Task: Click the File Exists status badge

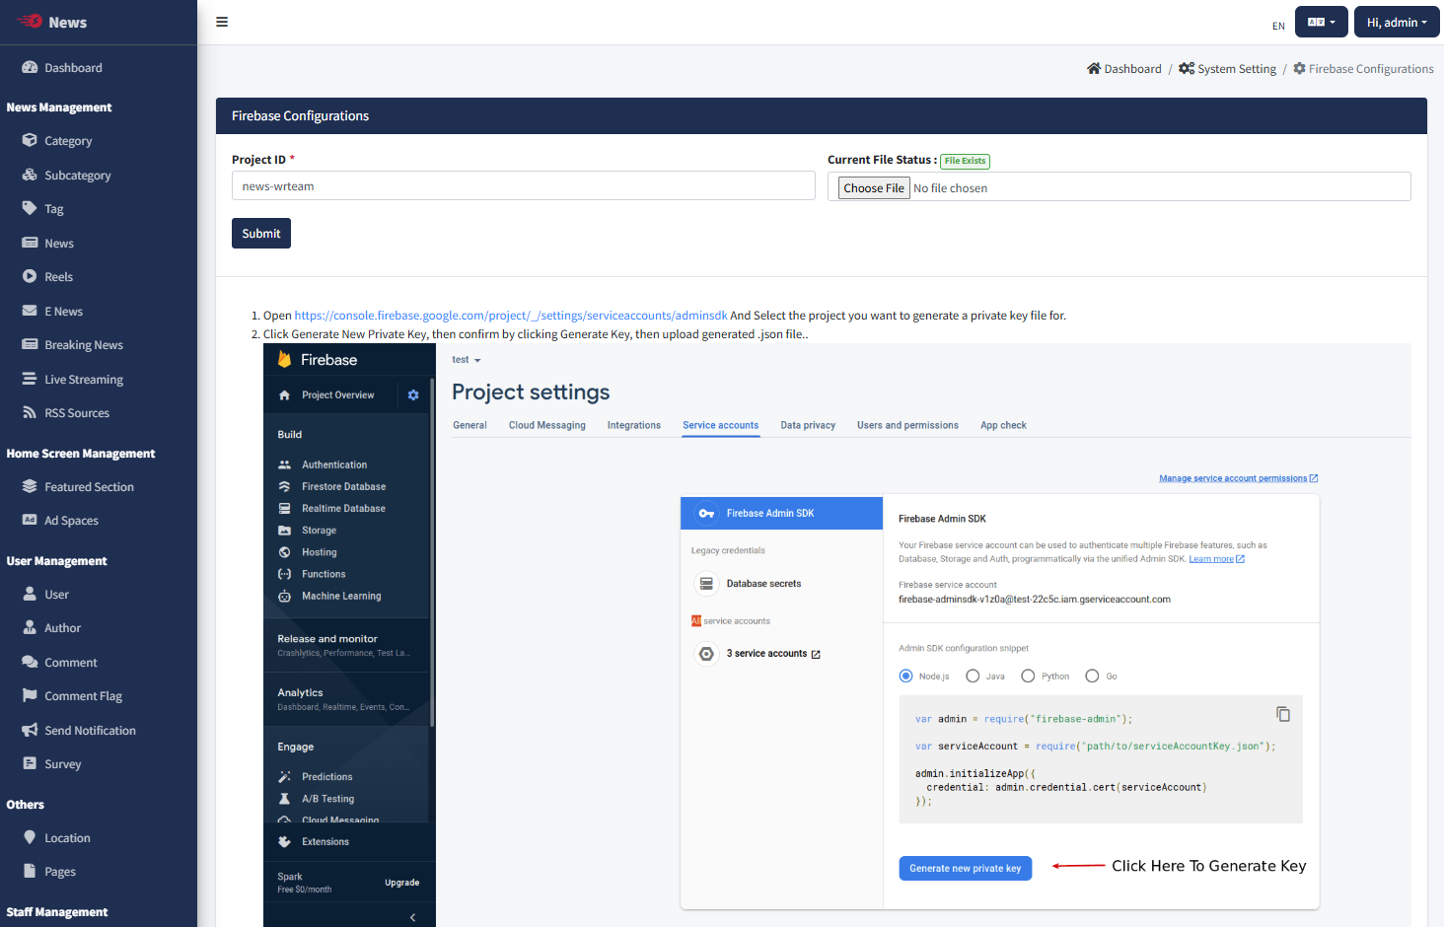Action: 965,161
